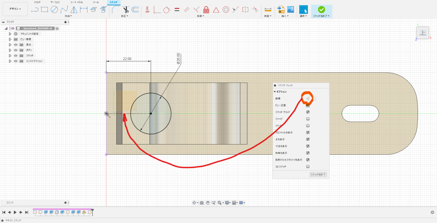This screenshot has width=437, height=223.
Task: Toggle the Sketch Grid checkbox (スケッチ グリッド)
Action: (308, 112)
